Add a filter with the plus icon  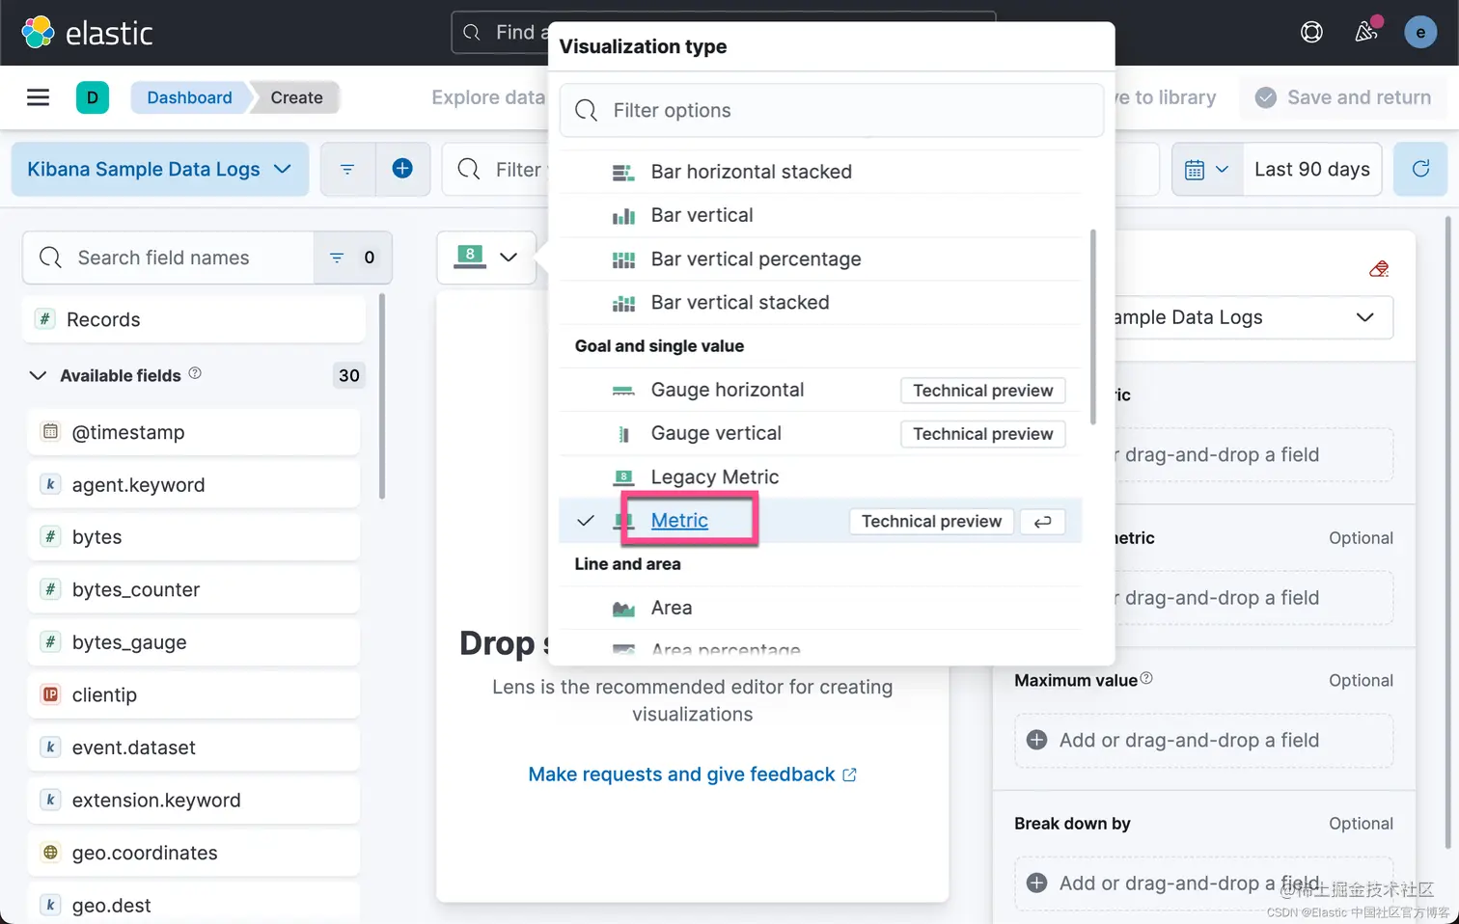pyautogui.click(x=402, y=169)
